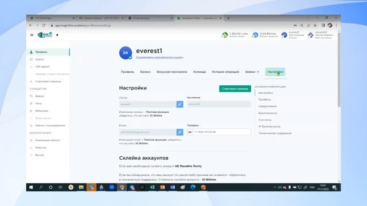The height and width of the screenshot is (206, 367).
Task: Open the Профиль tab
Action: pyautogui.click(x=127, y=72)
